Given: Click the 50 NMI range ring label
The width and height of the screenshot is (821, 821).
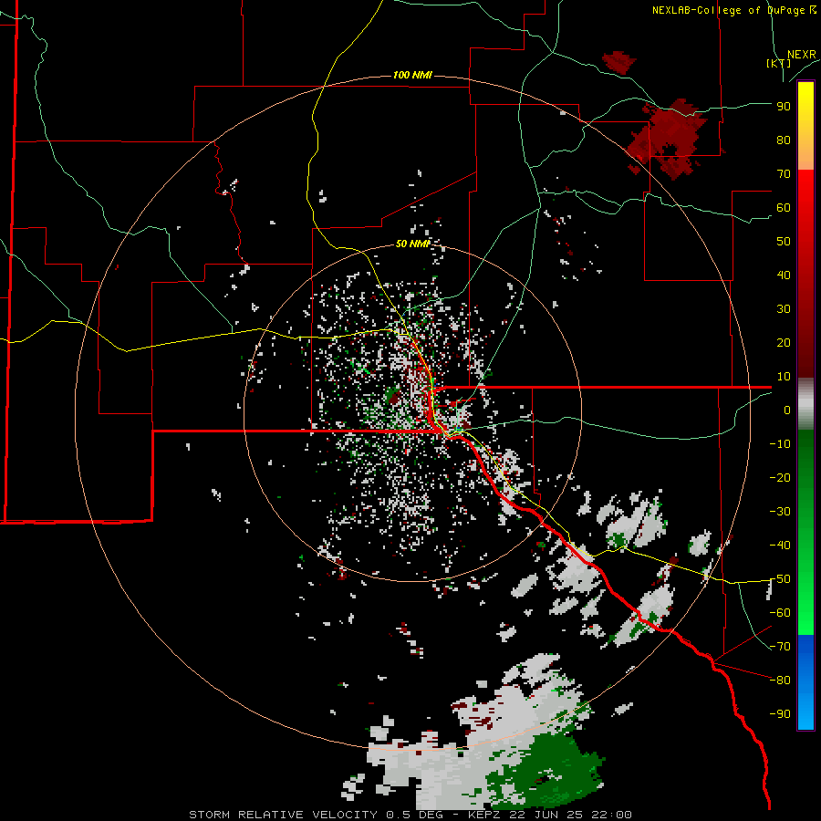Looking at the screenshot, I should click(x=412, y=244).
